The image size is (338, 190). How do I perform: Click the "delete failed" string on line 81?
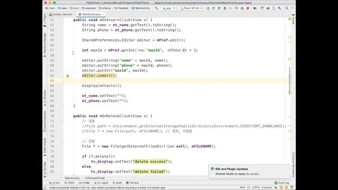149,172
